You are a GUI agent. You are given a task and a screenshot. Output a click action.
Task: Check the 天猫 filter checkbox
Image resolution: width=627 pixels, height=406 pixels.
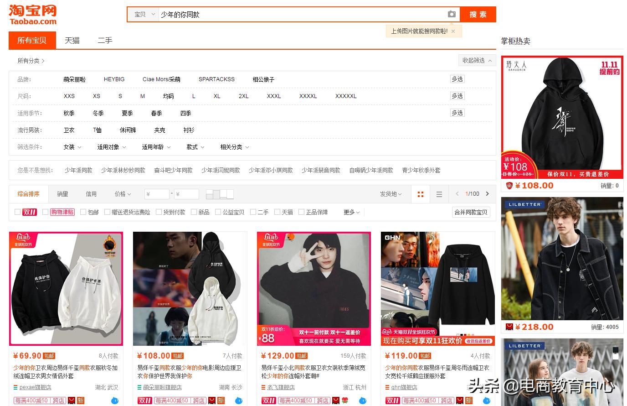277,212
